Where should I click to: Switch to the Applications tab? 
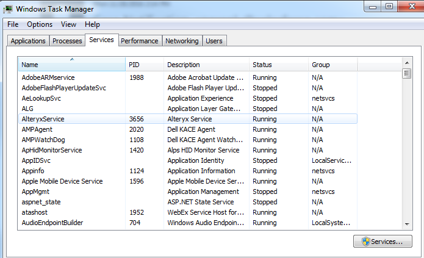28,41
